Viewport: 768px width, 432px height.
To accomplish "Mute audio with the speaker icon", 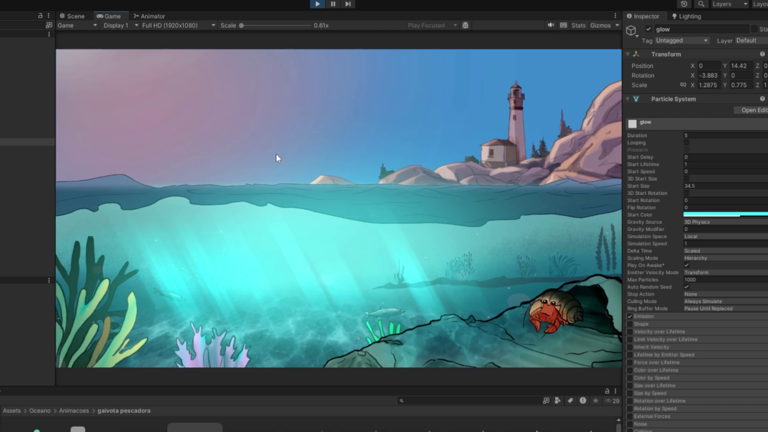I will click(x=551, y=25).
